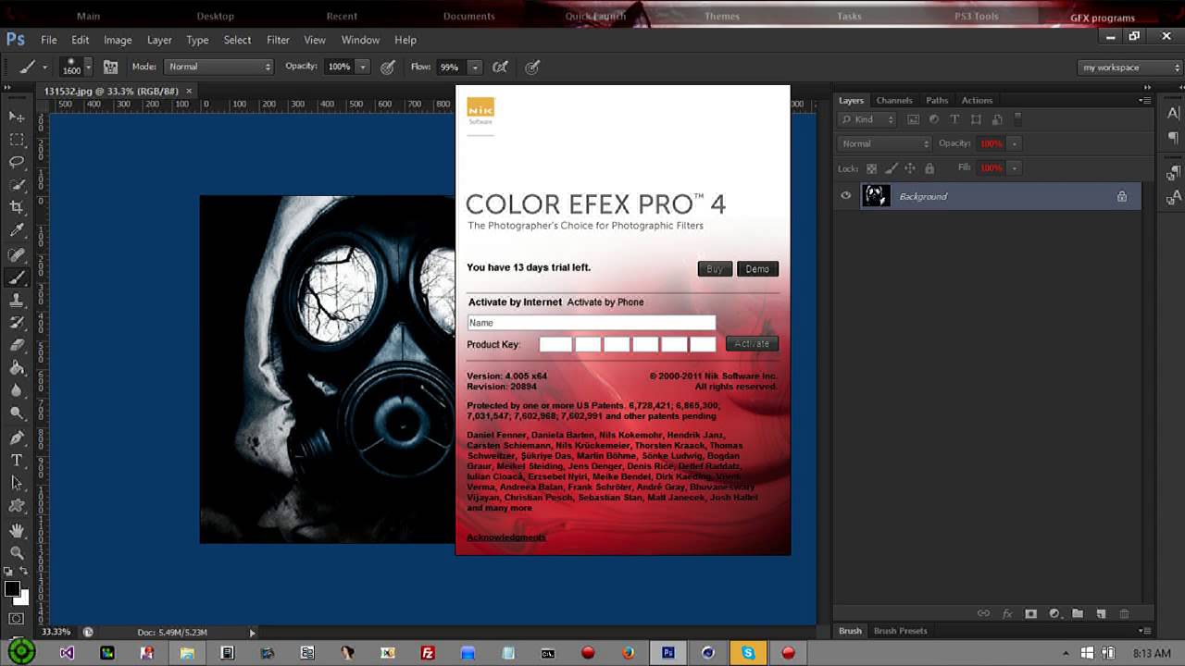The width and height of the screenshot is (1185, 666).
Task: Select the Dodge tool
Action: point(17,413)
